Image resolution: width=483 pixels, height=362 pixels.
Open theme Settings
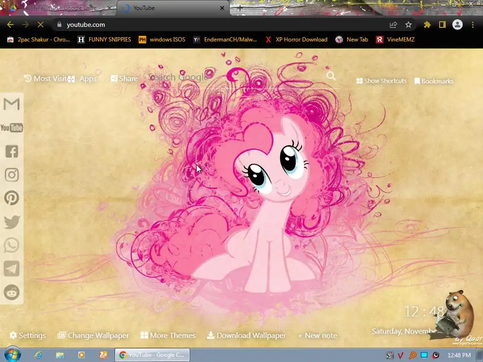28,335
